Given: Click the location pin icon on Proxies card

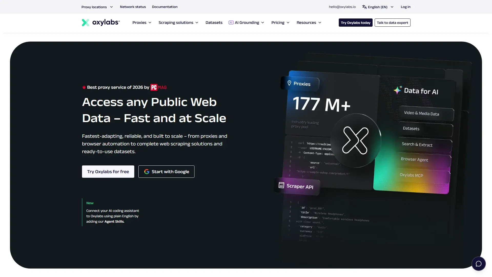Looking at the screenshot, I should (x=289, y=83).
